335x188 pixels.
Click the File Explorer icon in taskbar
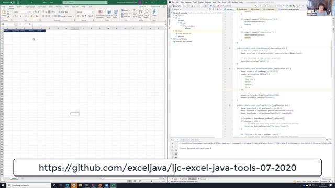coord(80,185)
